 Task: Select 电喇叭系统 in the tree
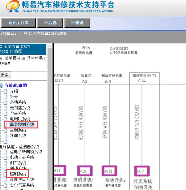click(x=20, y=119)
